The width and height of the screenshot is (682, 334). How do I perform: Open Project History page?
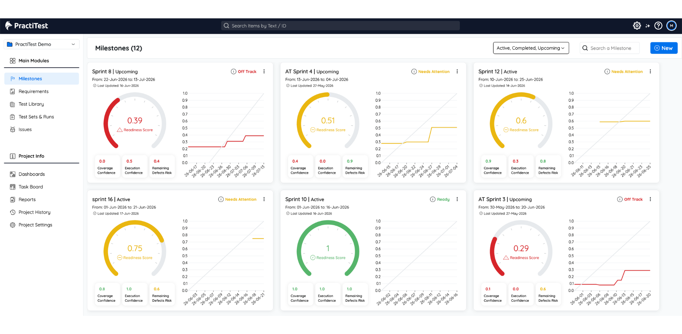pyautogui.click(x=34, y=212)
